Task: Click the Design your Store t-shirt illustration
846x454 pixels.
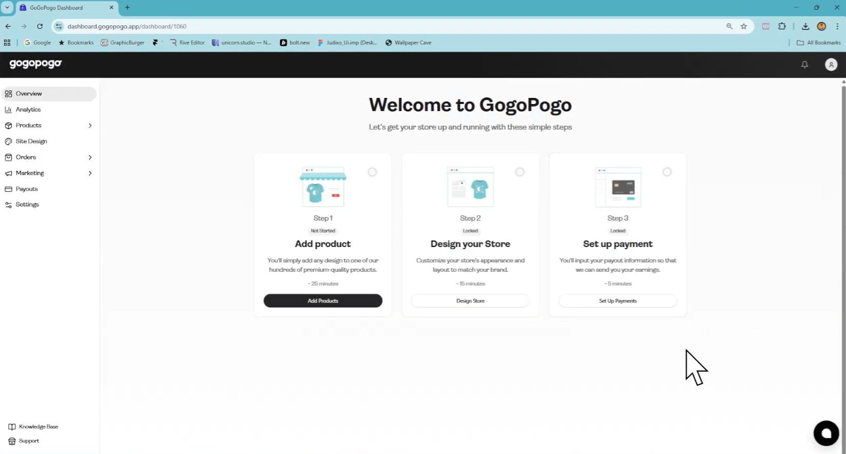Action: 470,187
